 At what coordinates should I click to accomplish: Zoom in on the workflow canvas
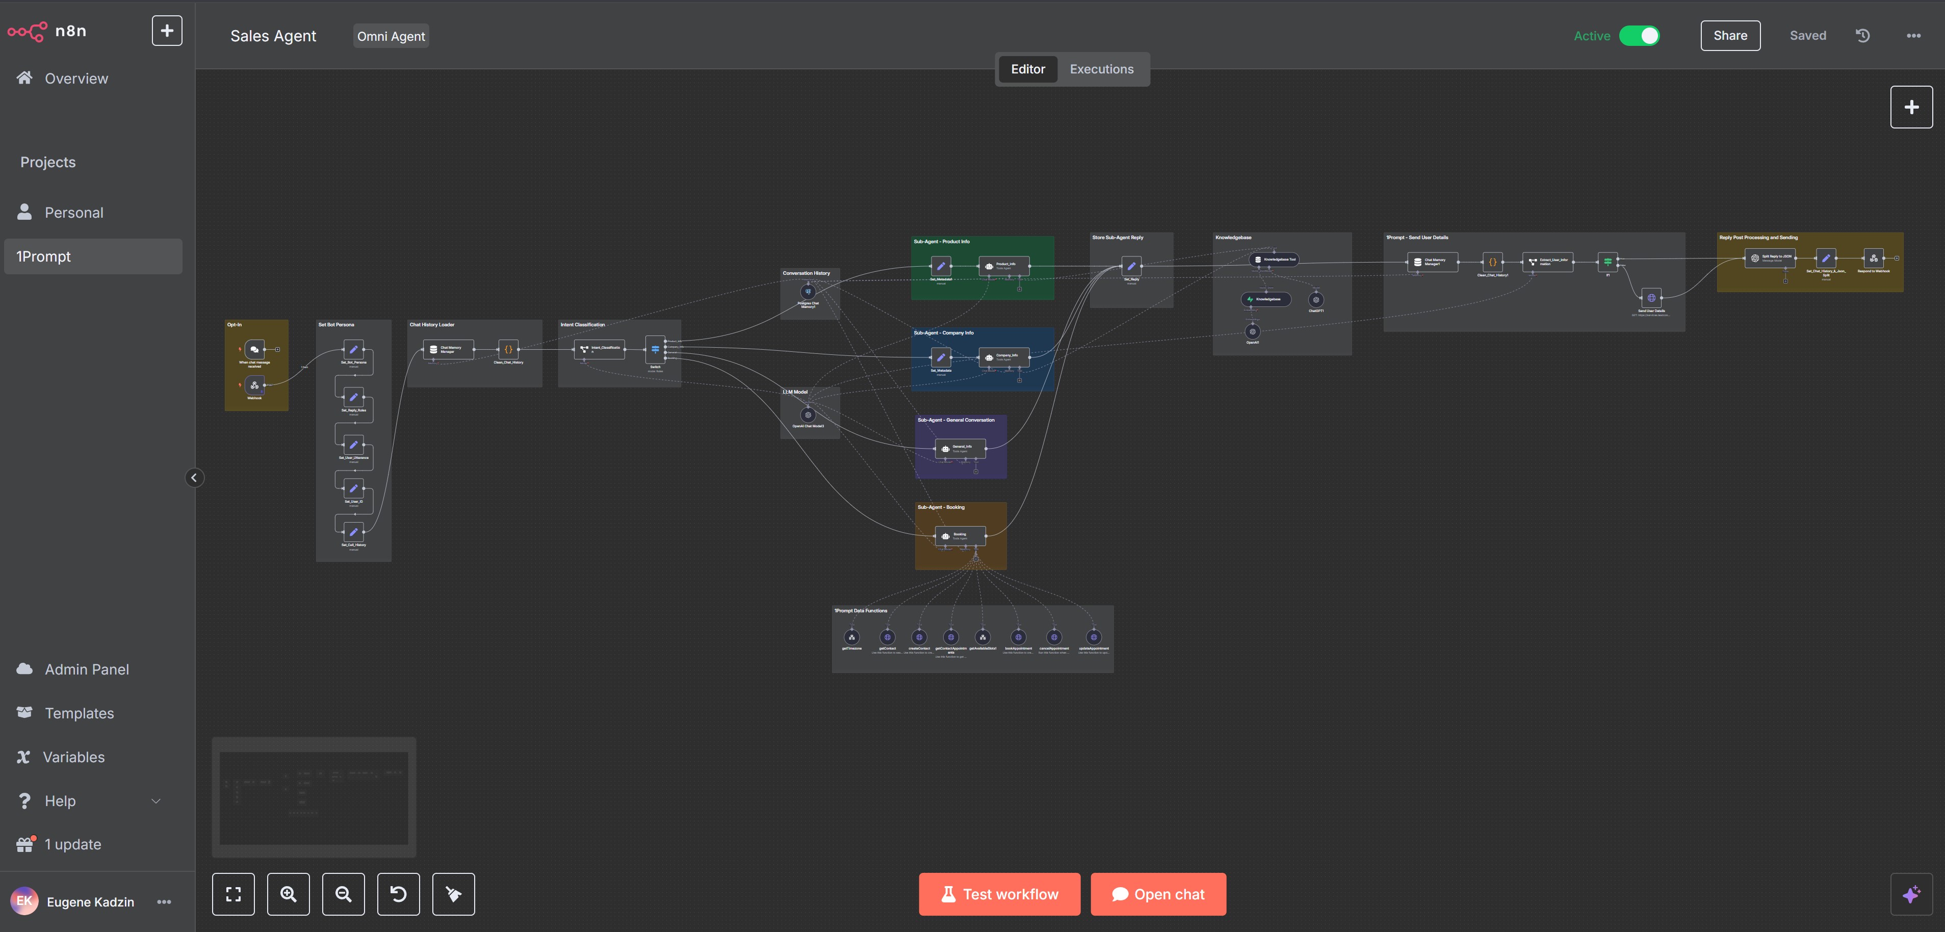[x=289, y=894]
